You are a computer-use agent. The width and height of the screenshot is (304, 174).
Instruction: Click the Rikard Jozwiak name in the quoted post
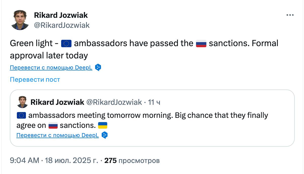57,102
